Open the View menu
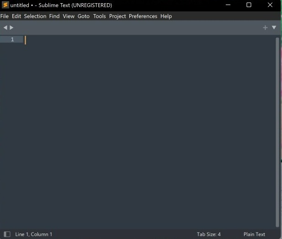 pos(69,16)
